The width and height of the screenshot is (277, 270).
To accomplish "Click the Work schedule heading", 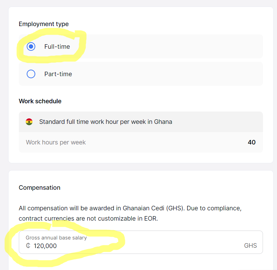I will click(40, 101).
